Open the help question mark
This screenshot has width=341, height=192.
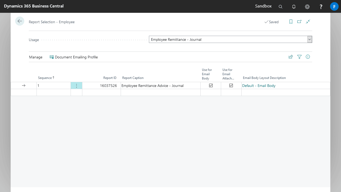pos(321,7)
